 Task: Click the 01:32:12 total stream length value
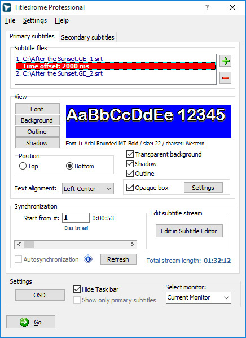[217, 261]
